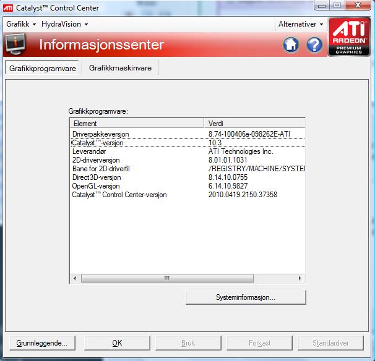
Task: Click the value 6.14.10.9827
Action: [228, 186]
